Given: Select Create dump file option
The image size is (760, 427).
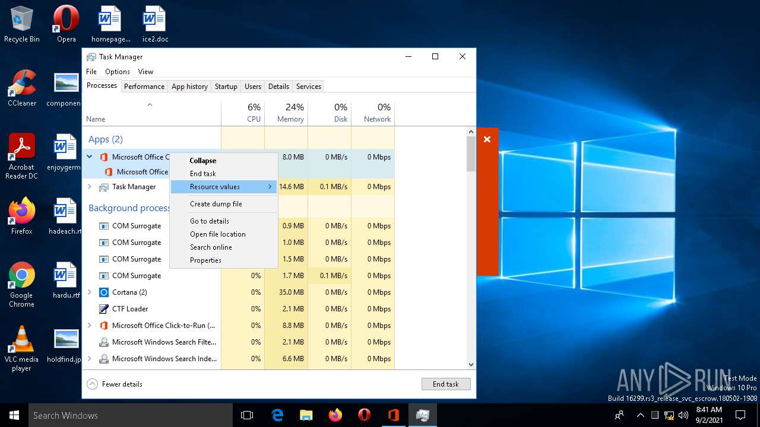Looking at the screenshot, I should tap(224, 204).
